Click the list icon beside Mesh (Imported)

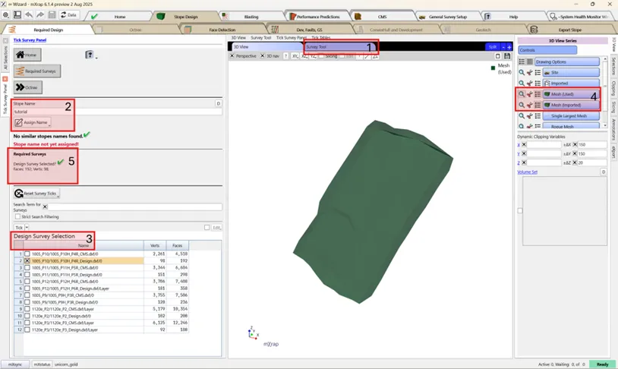tap(538, 105)
